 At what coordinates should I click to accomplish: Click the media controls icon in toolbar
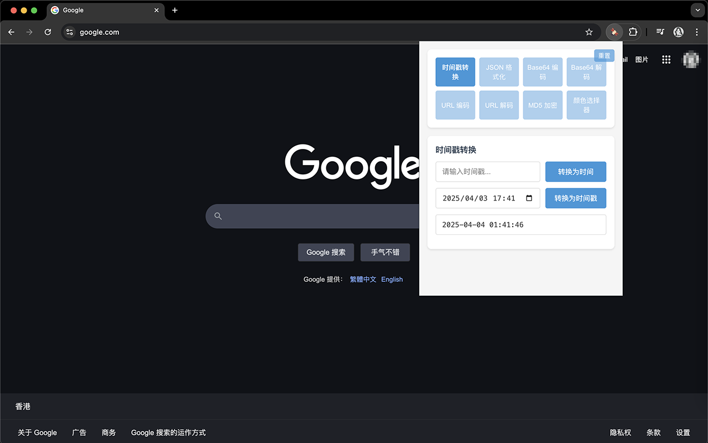(660, 32)
